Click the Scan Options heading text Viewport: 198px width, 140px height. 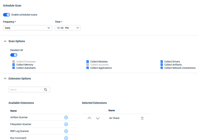pos(17,41)
